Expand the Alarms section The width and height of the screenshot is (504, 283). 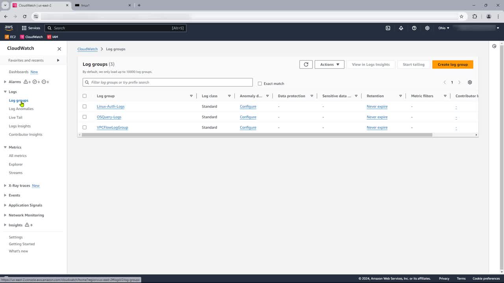click(5, 82)
